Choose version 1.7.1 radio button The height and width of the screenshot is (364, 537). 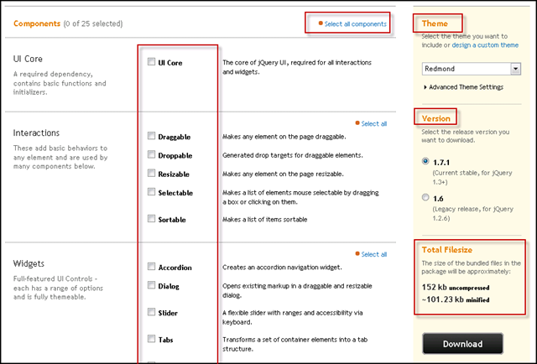coord(427,160)
